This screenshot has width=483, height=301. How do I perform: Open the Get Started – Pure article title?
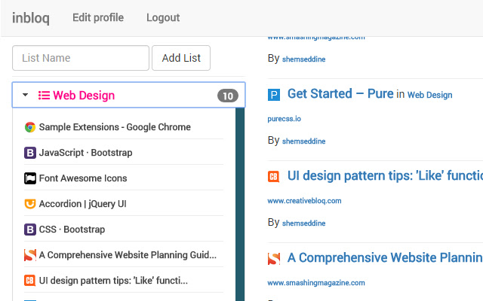pyautogui.click(x=340, y=93)
